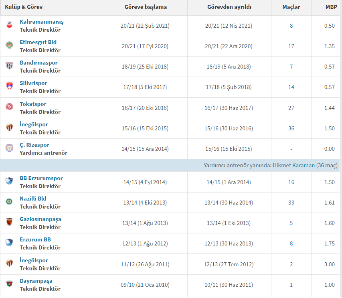Open Tokatspor's 27 matches link
This screenshot has height=298, width=342.
tap(291, 108)
